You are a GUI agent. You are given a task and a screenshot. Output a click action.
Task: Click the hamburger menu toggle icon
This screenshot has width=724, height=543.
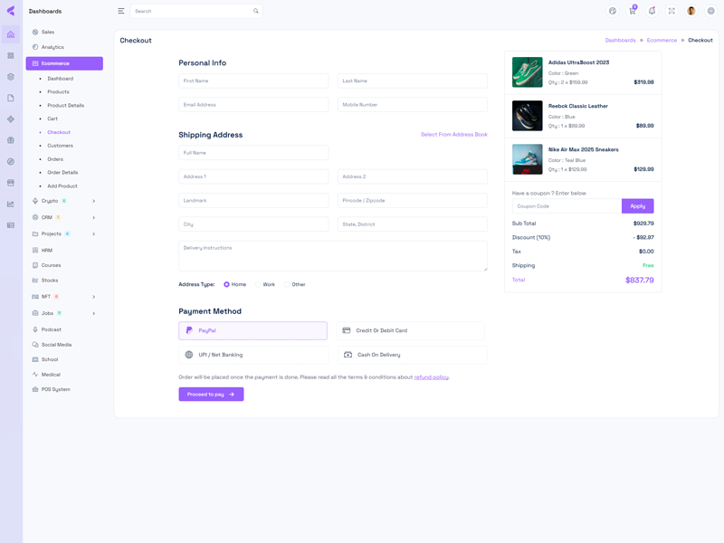(x=121, y=11)
